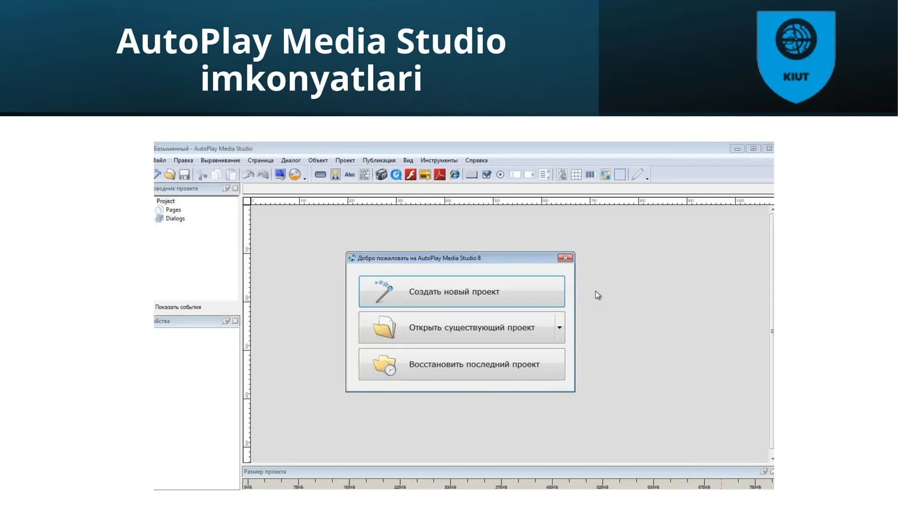Select Project node in project explorer
The image size is (898, 505).
click(x=166, y=201)
